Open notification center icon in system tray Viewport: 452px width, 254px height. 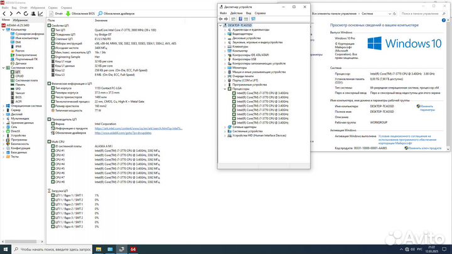pyautogui.click(x=444, y=249)
